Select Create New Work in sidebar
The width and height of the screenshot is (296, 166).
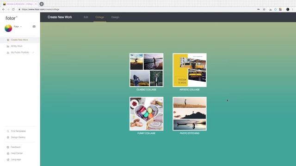(19, 40)
